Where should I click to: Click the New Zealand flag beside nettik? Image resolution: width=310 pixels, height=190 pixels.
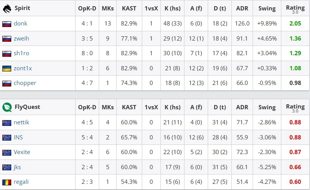(7, 123)
